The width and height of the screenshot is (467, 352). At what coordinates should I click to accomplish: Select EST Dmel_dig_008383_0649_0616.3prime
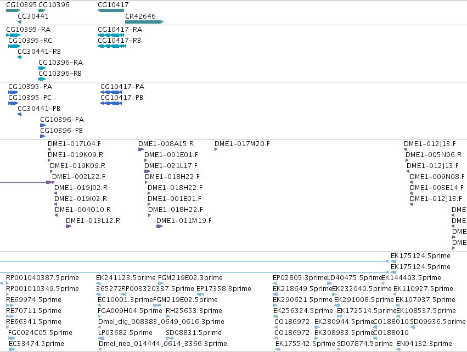click(x=161, y=322)
